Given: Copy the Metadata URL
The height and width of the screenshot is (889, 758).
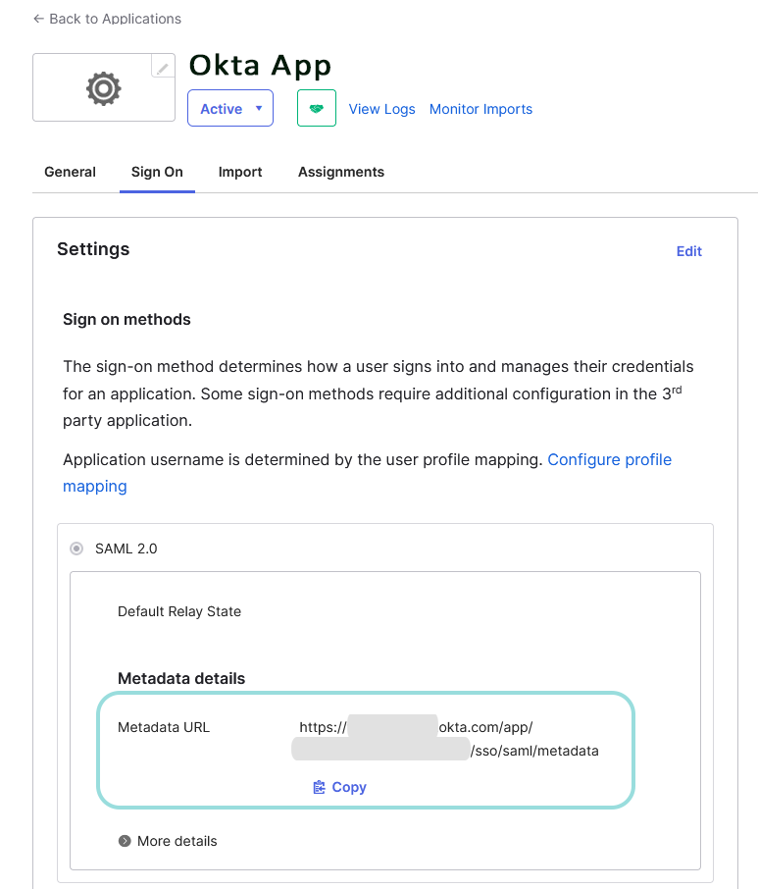Looking at the screenshot, I should click(338, 787).
